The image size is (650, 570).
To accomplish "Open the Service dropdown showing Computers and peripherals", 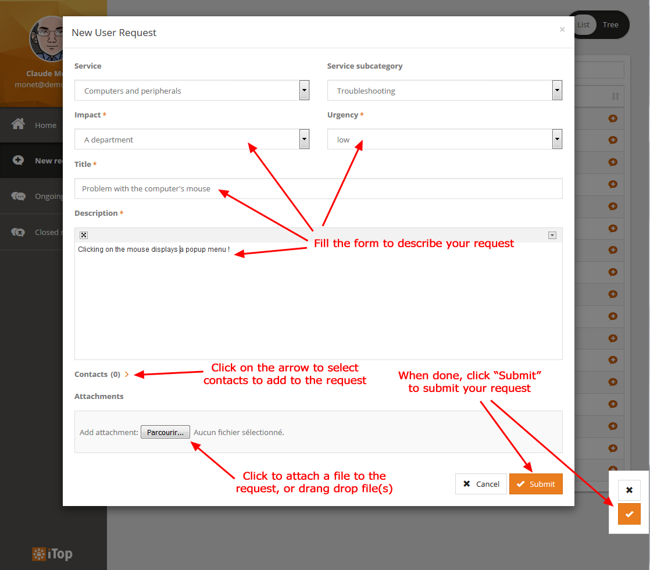I will pos(303,90).
